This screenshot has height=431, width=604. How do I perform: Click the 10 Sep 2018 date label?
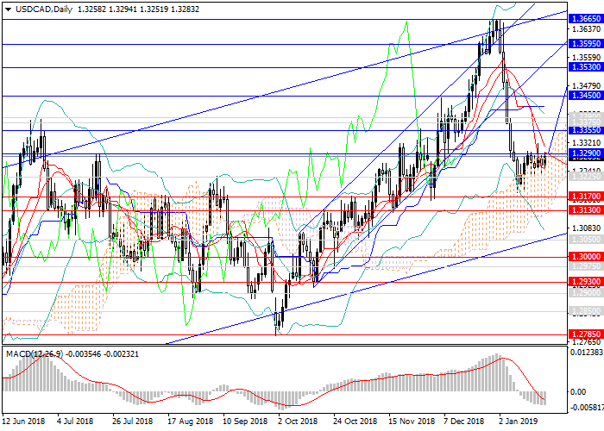click(242, 422)
